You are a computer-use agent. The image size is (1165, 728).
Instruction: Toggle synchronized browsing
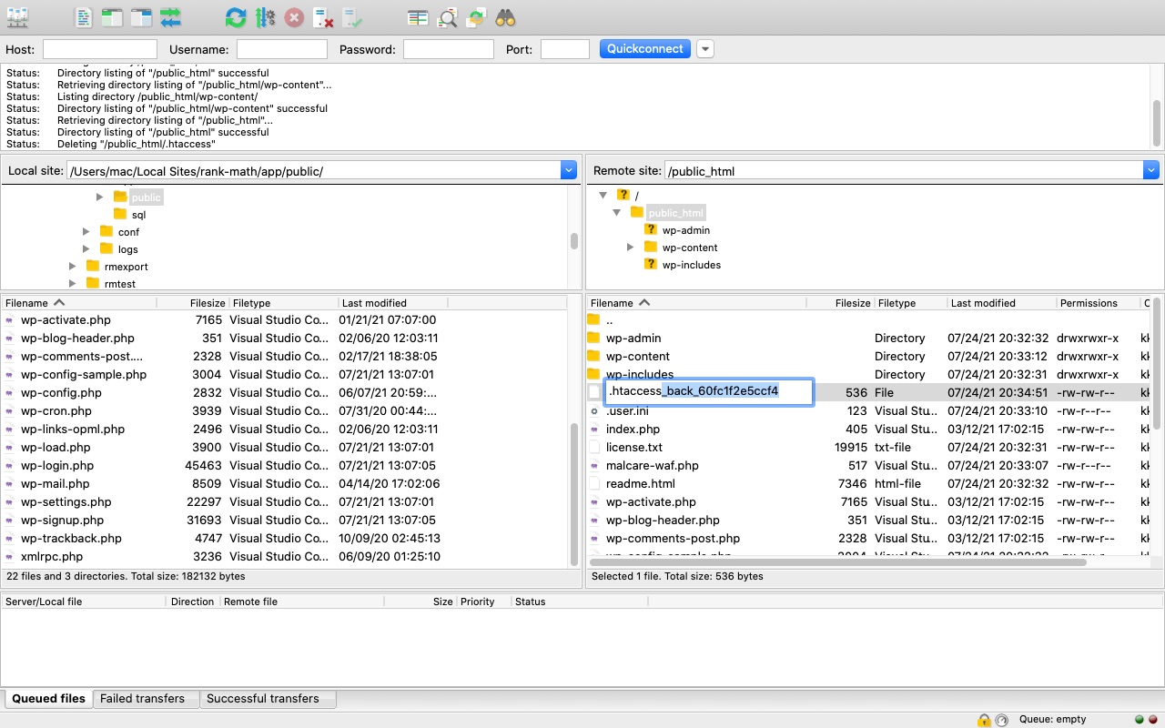pyautogui.click(x=476, y=16)
